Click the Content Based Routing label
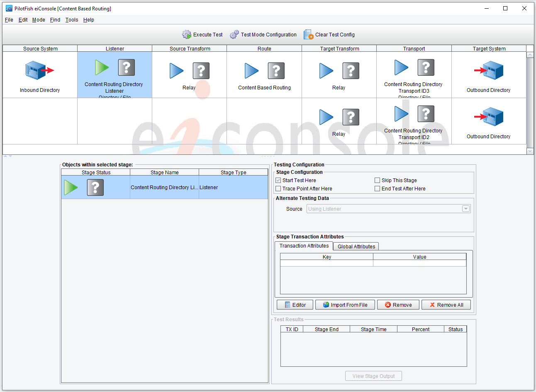Screen dimensions: 536x392 coord(264,88)
